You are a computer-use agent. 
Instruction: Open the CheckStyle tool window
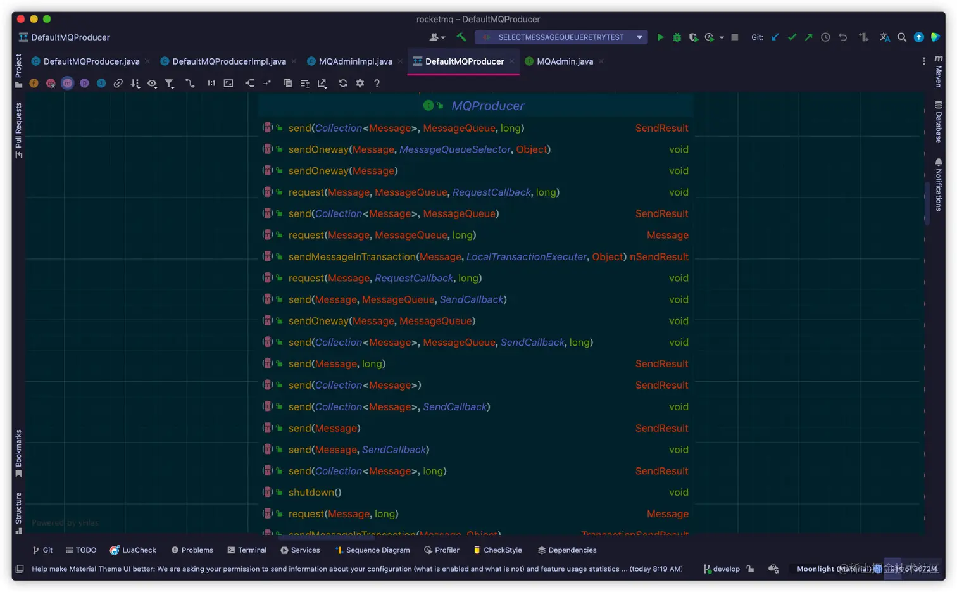click(497, 550)
